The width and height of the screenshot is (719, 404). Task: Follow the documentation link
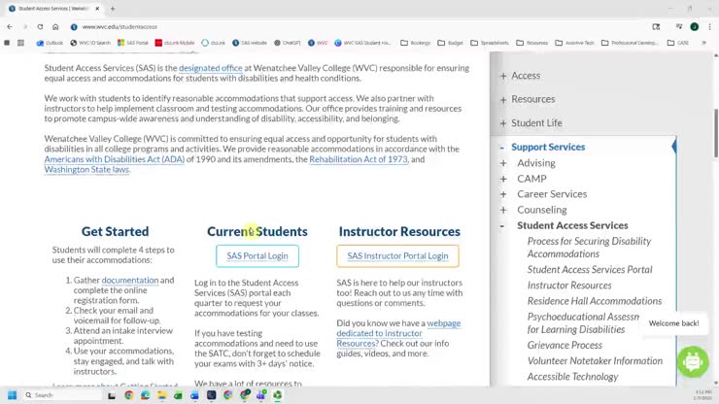[x=130, y=280]
